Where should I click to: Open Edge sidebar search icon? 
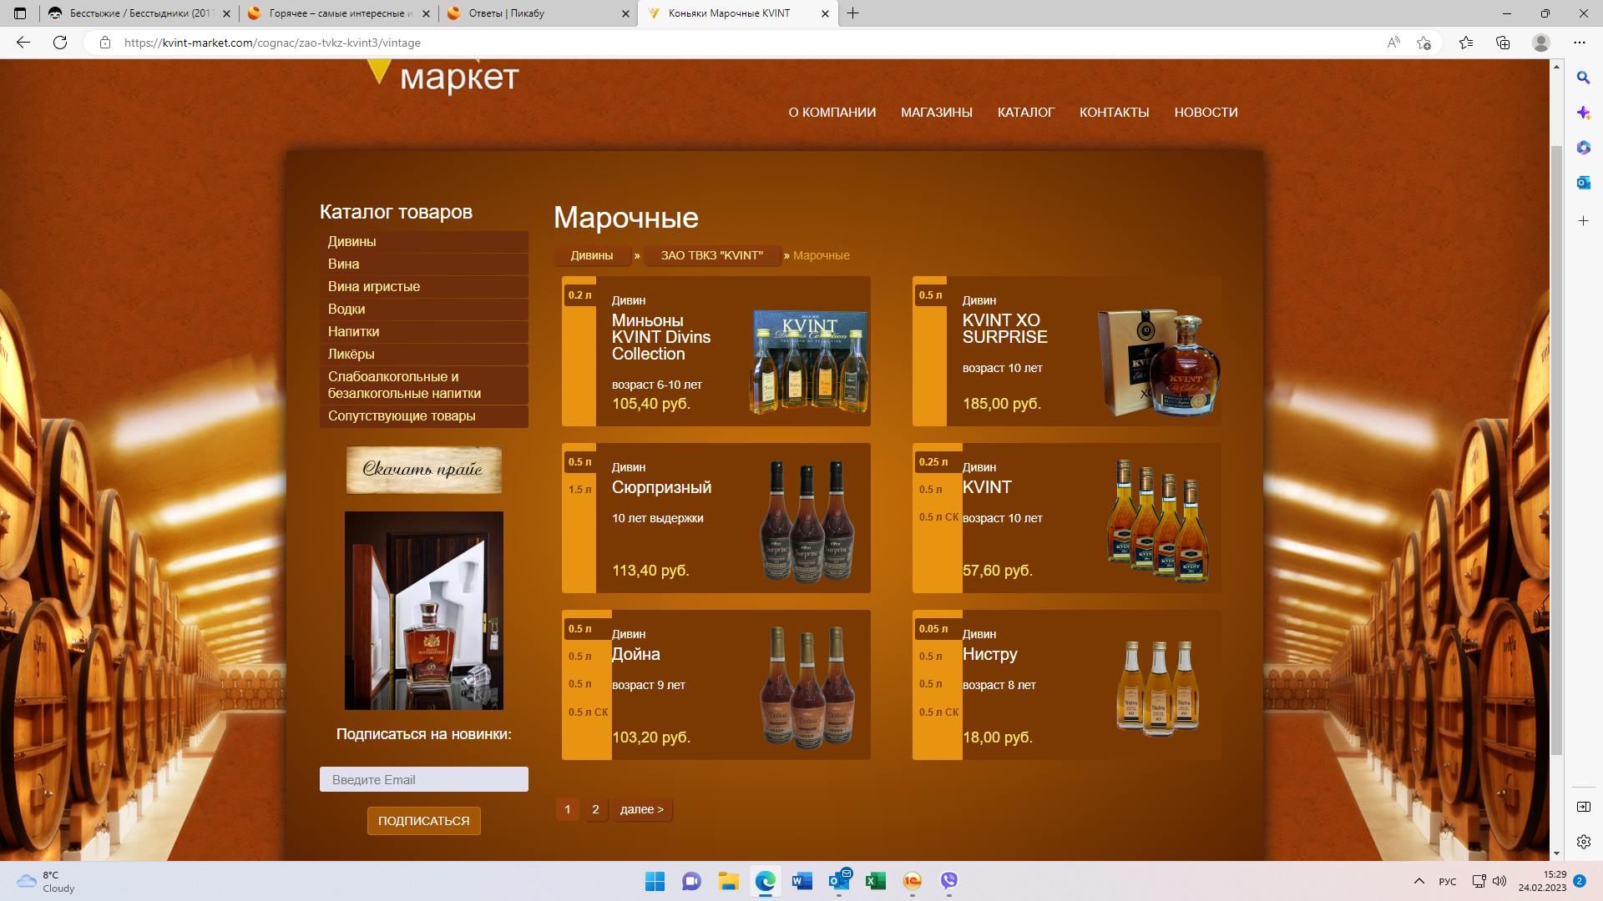(x=1583, y=78)
